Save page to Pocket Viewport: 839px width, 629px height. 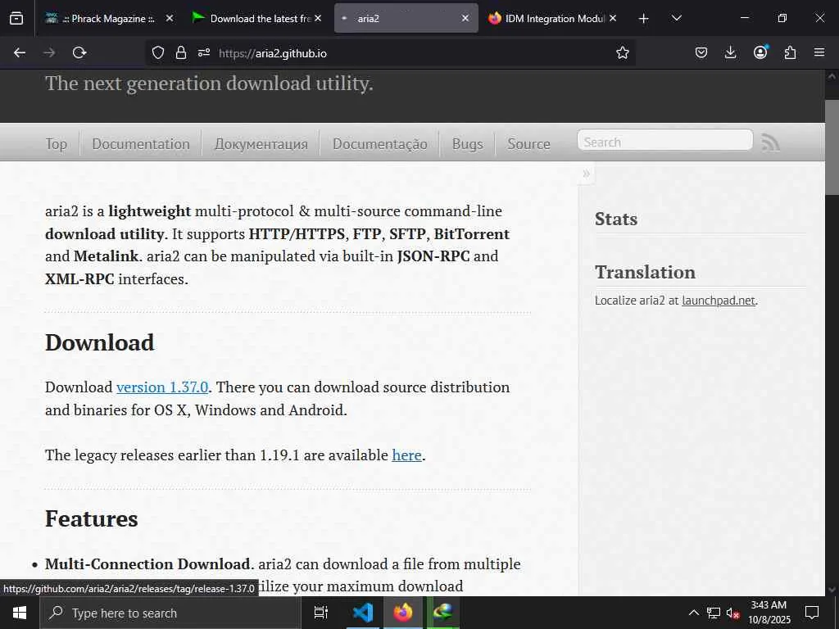point(701,52)
